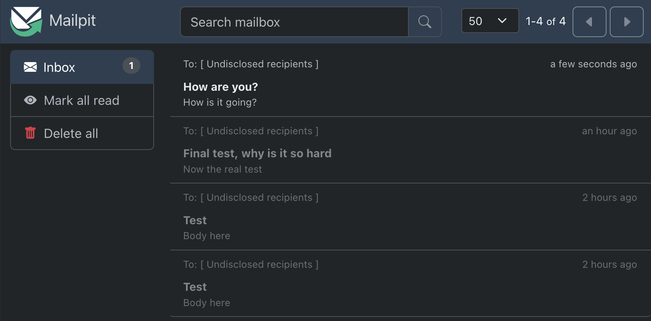Viewport: 651px width, 321px height.
Task: Open the messages-per-page dropdown showing 50
Action: coord(490,21)
